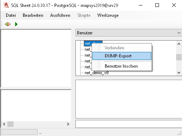The image size is (182, 136).
Task: Click the database connect plug icon
Action: point(8,24)
